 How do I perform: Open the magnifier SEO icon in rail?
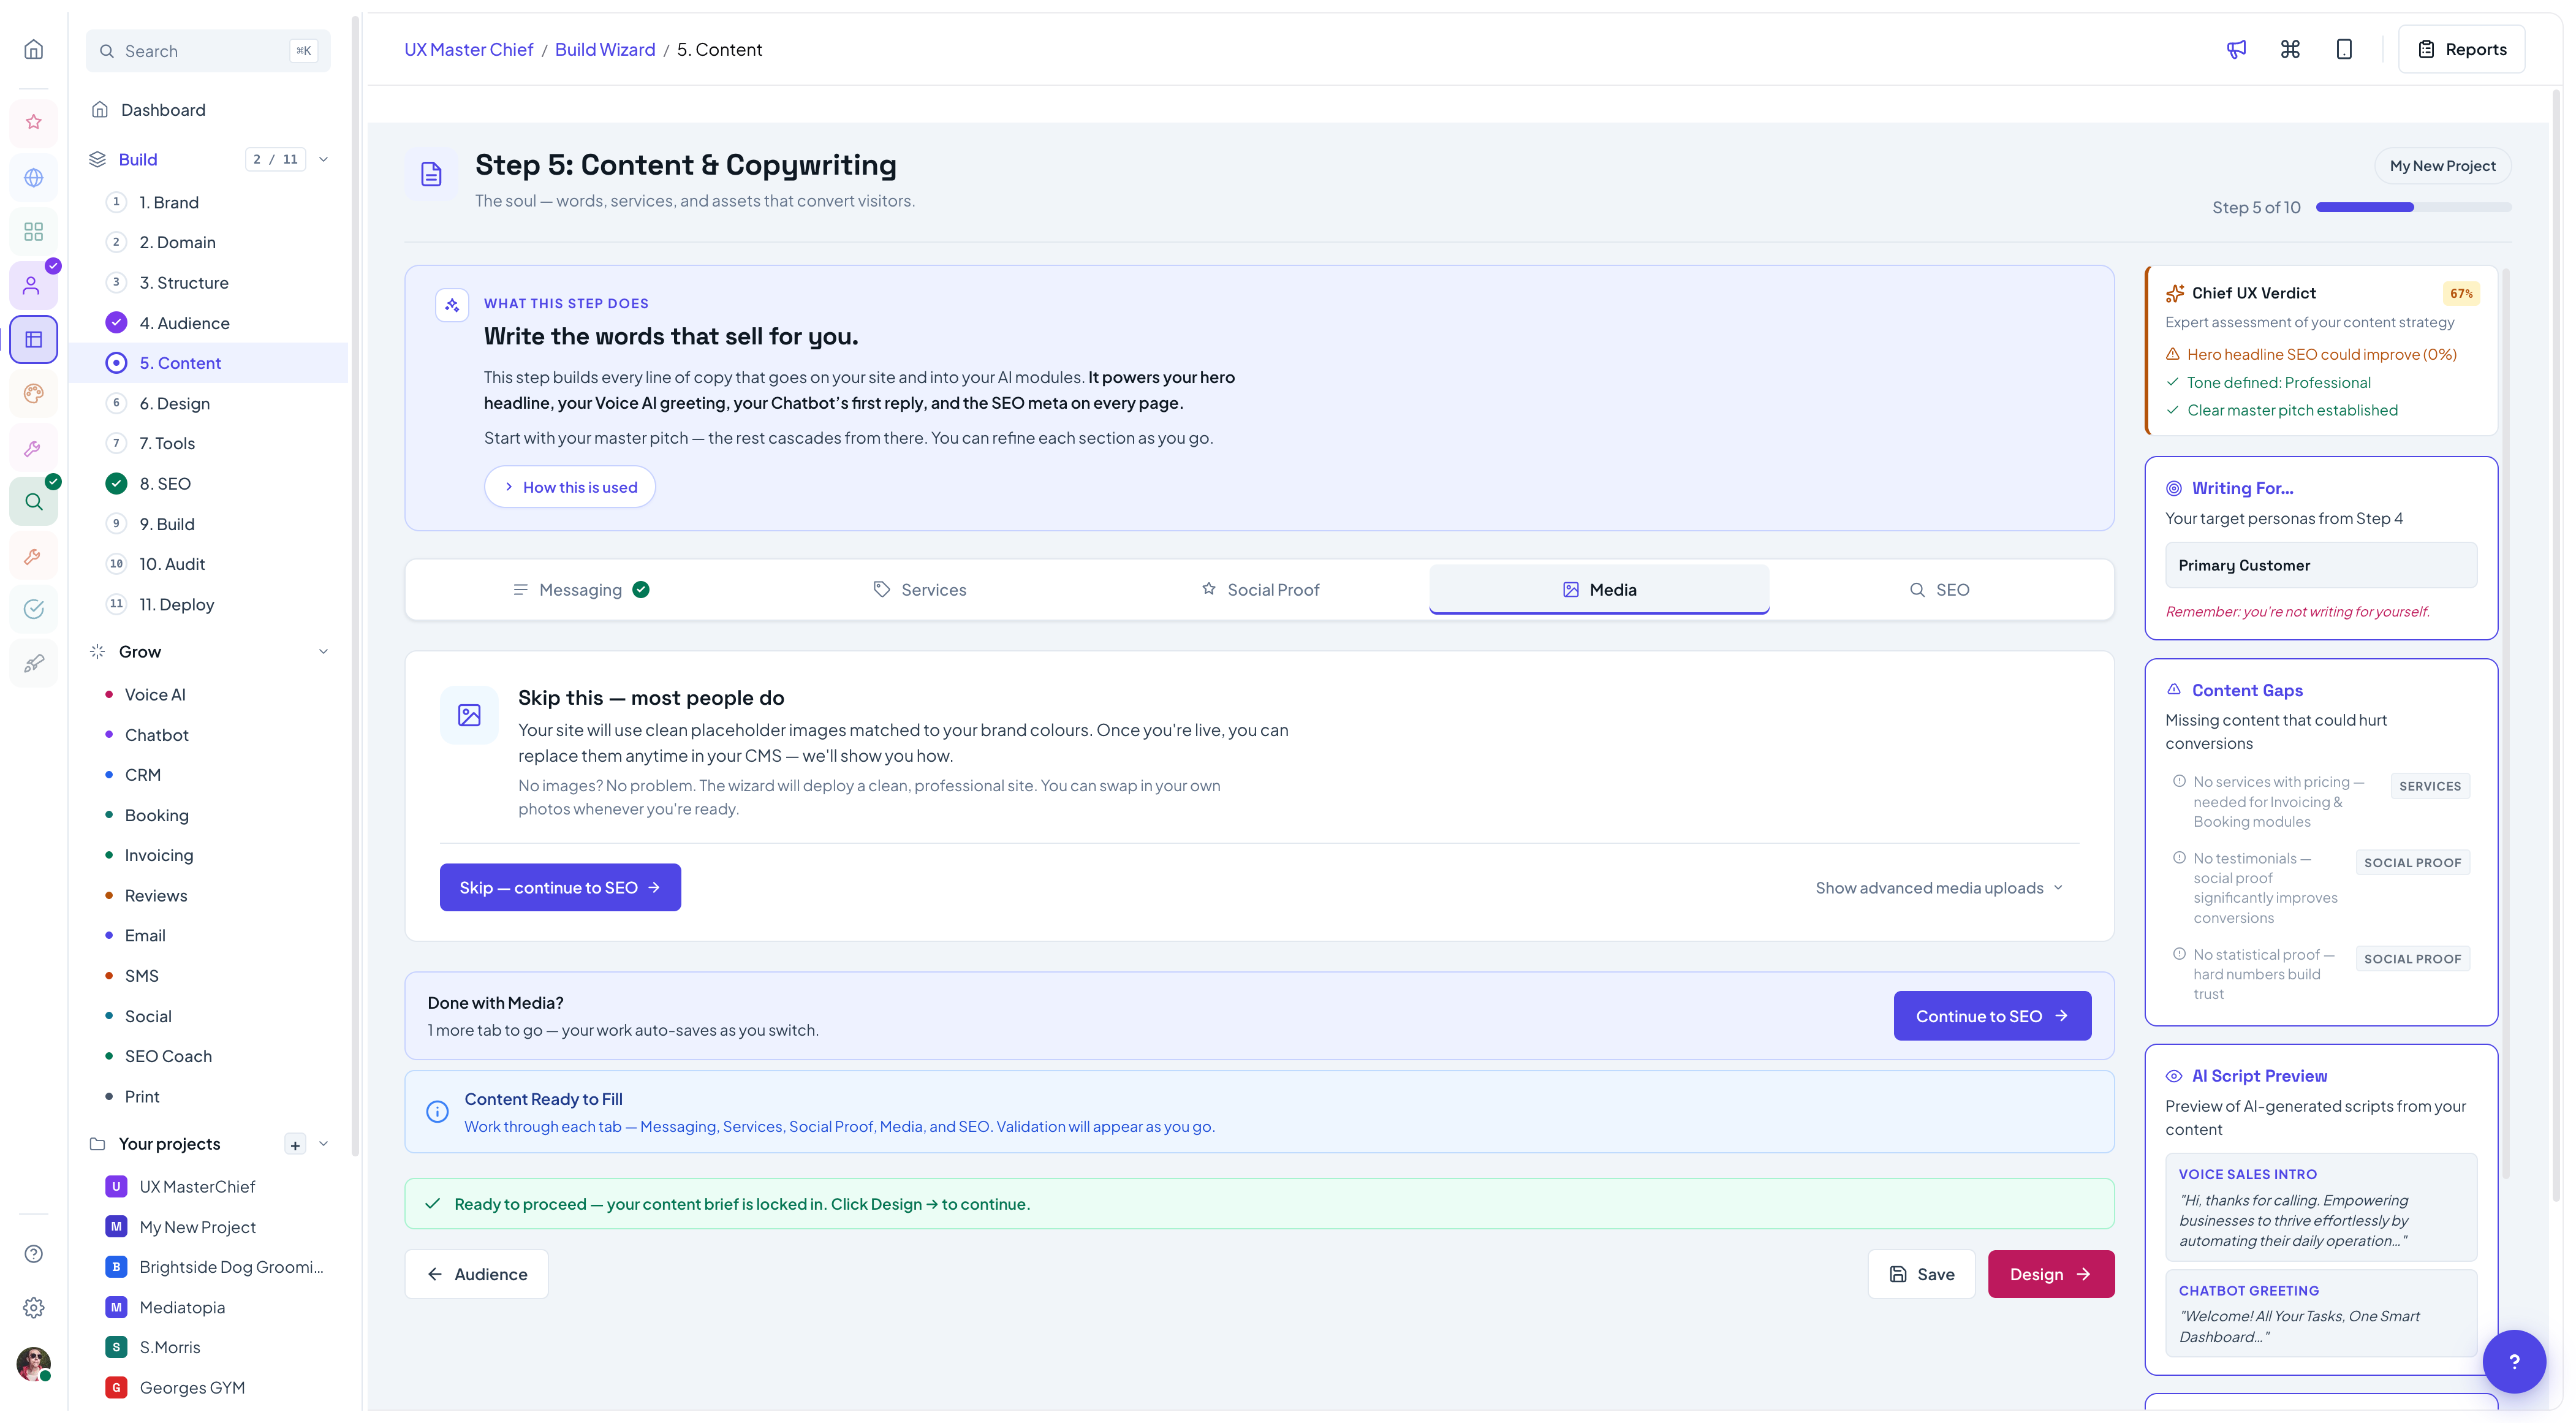point(33,501)
